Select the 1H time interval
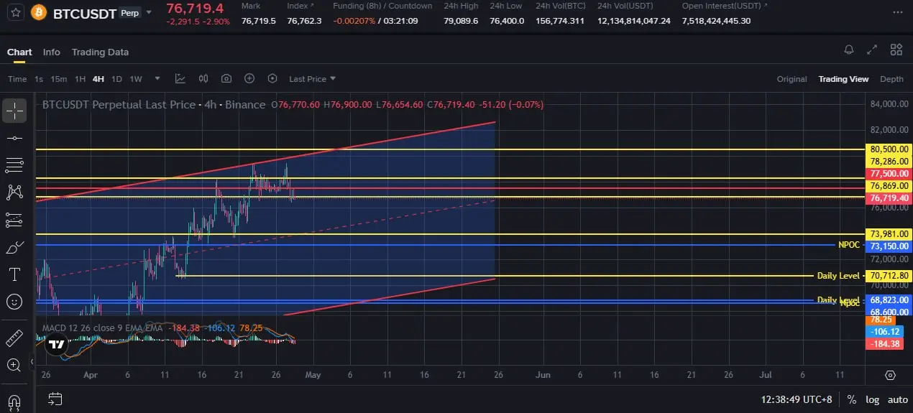Viewport: 913px width, 413px height. click(x=80, y=79)
